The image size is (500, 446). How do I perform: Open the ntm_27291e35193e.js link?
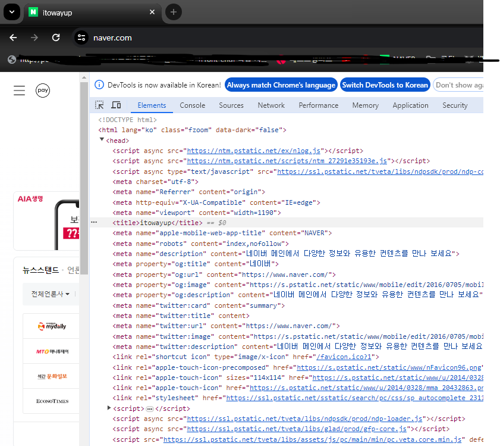point(287,161)
